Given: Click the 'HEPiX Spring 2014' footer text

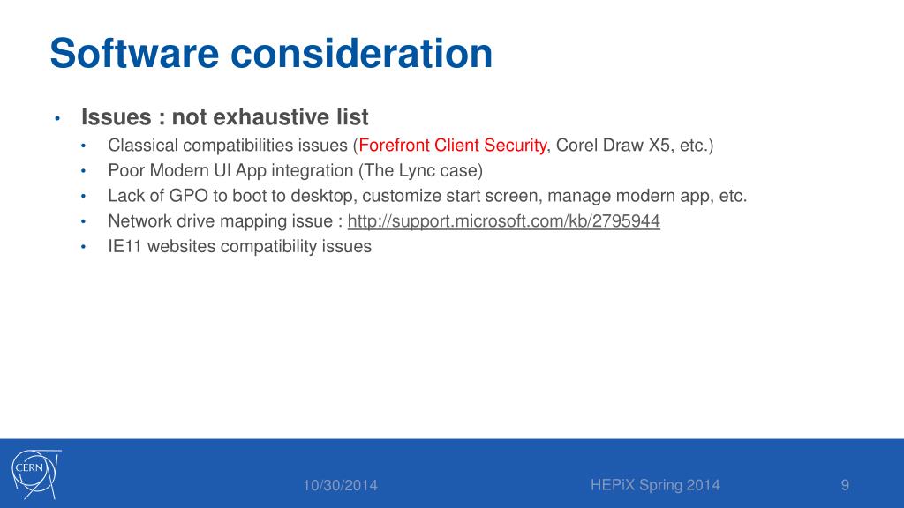Looking at the screenshot, I should point(655,485).
